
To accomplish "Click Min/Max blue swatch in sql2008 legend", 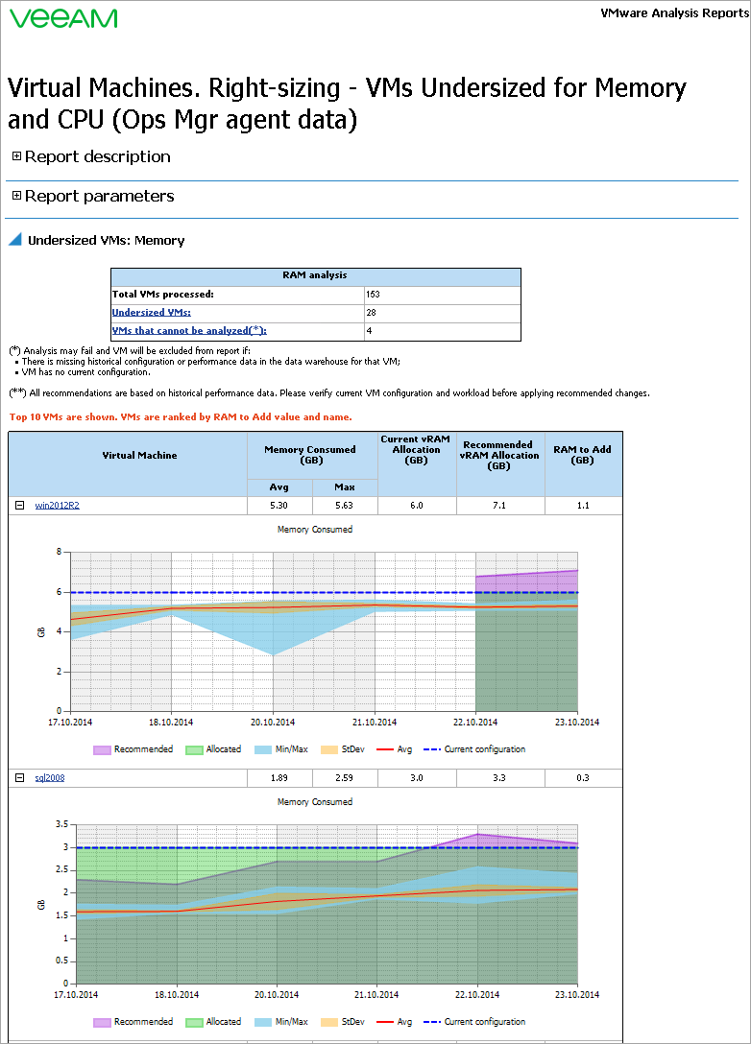I will [263, 1022].
